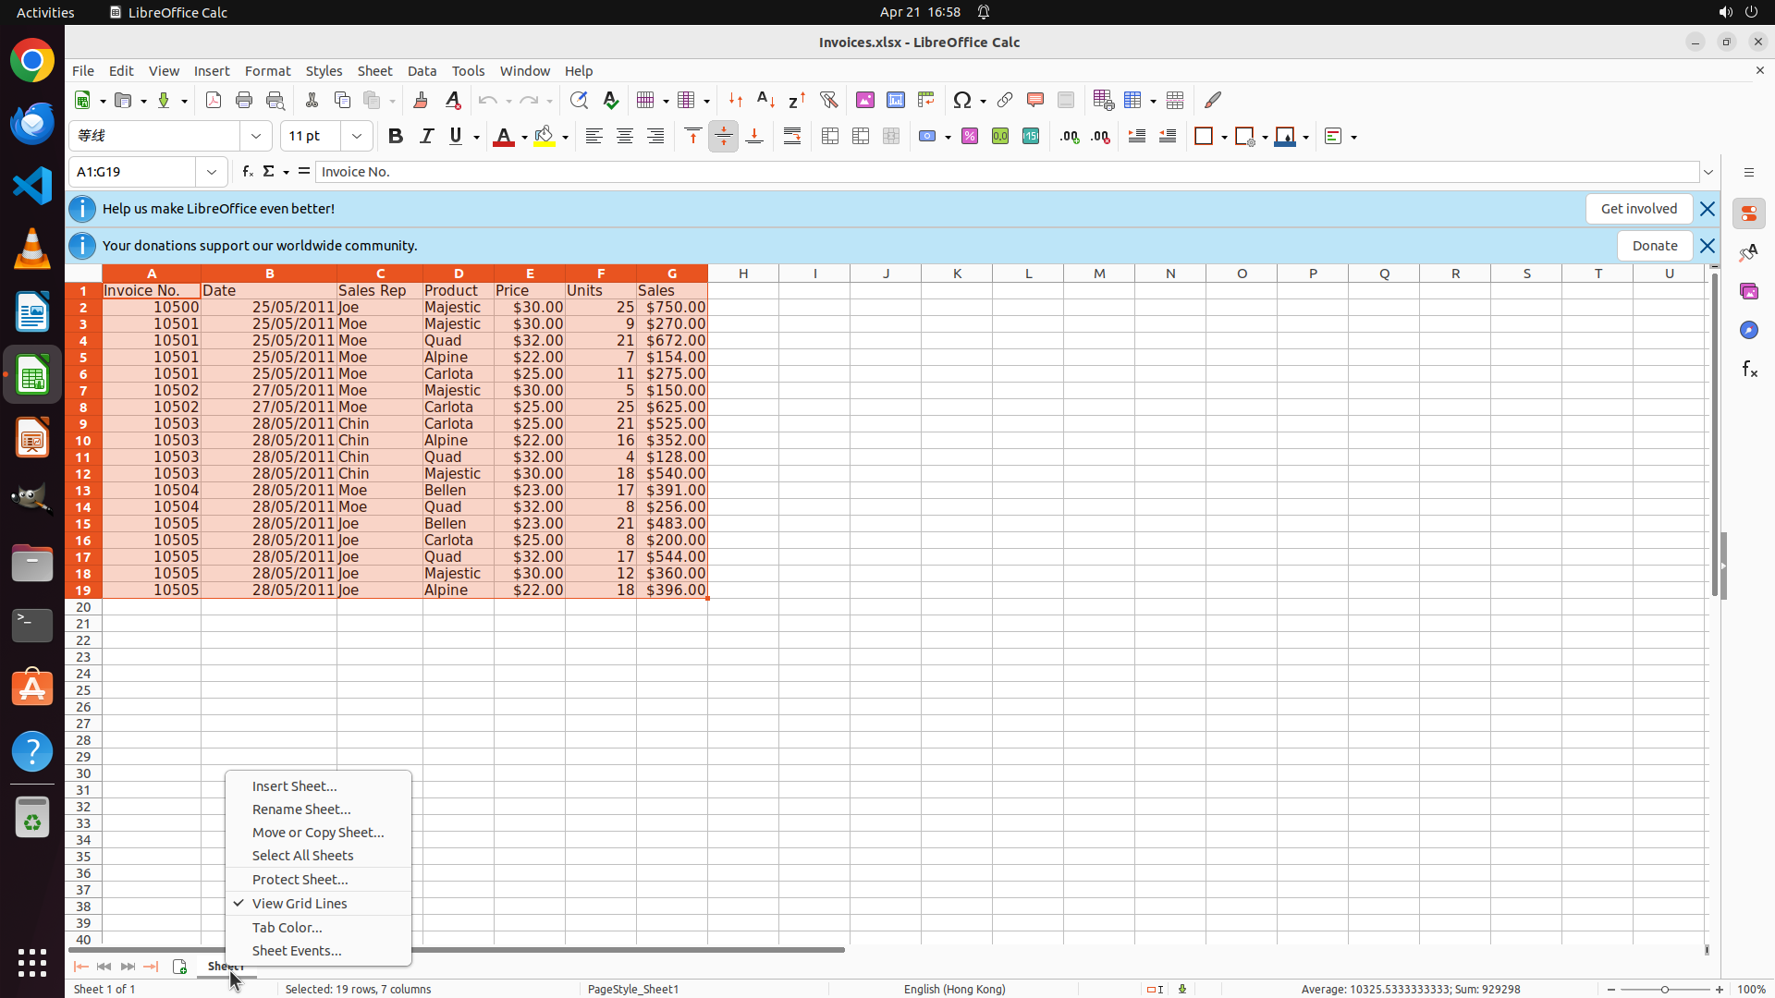The width and height of the screenshot is (1775, 998).
Task: Click the Clone Formatting paintbrush icon
Action: click(x=421, y=100)
